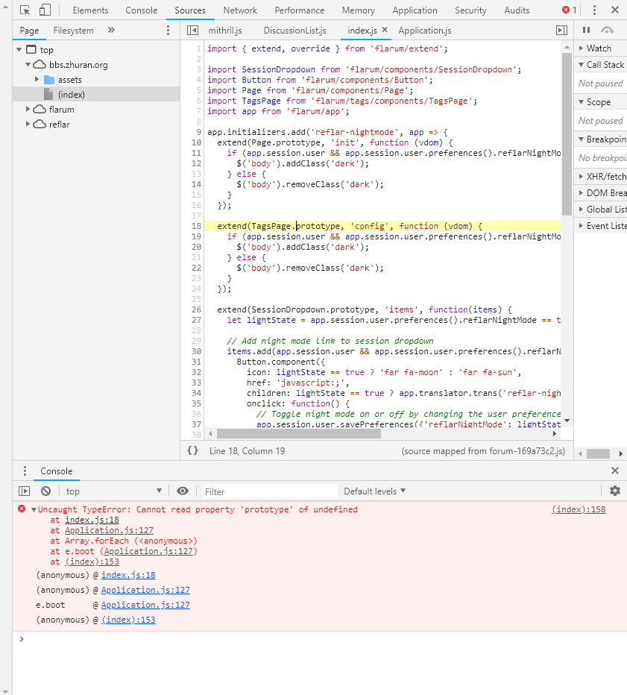Switch to the Network tab
627x695 pixels.
[240, 10]
